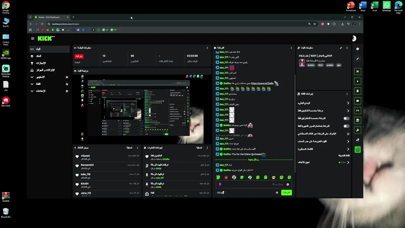Screen dimensions: 405x228
Task: Toggle the document widget icon in right toolbar
Action: click(358, 91)
